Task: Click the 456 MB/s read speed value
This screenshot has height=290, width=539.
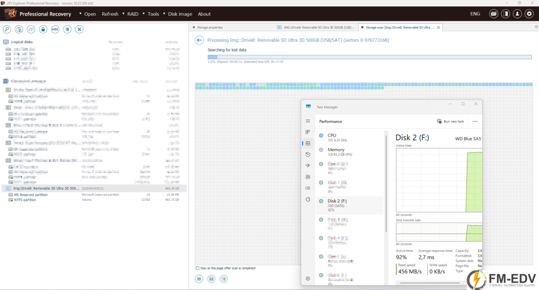Action: 410,272
